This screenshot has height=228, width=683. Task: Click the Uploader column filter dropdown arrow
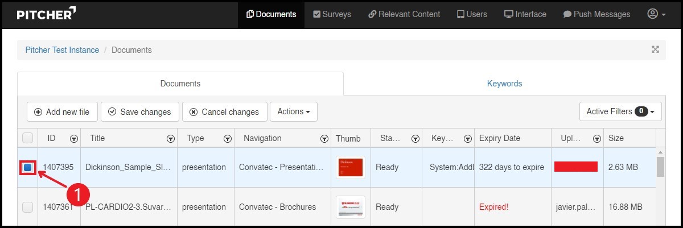tap(596, 139)
